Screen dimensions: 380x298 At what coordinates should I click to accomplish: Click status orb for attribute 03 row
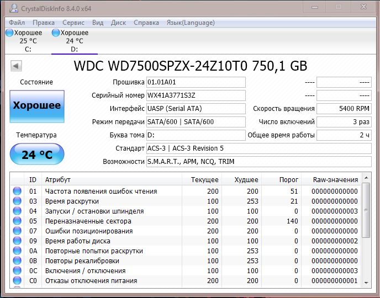coord(17,201)
